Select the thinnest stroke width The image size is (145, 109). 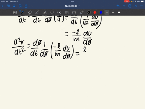tap(107, 12)
